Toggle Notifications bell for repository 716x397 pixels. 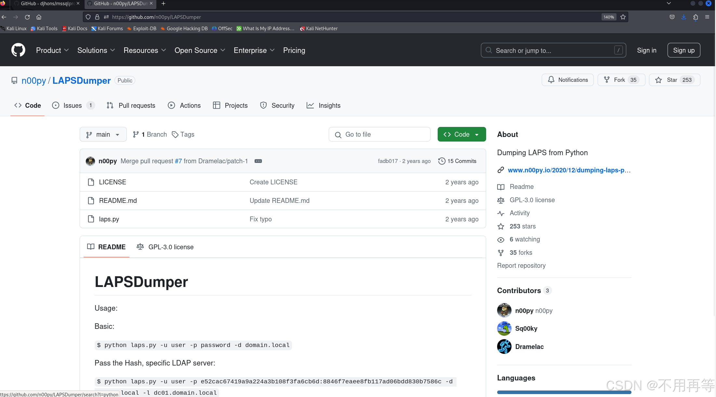(x=567, y=80)
